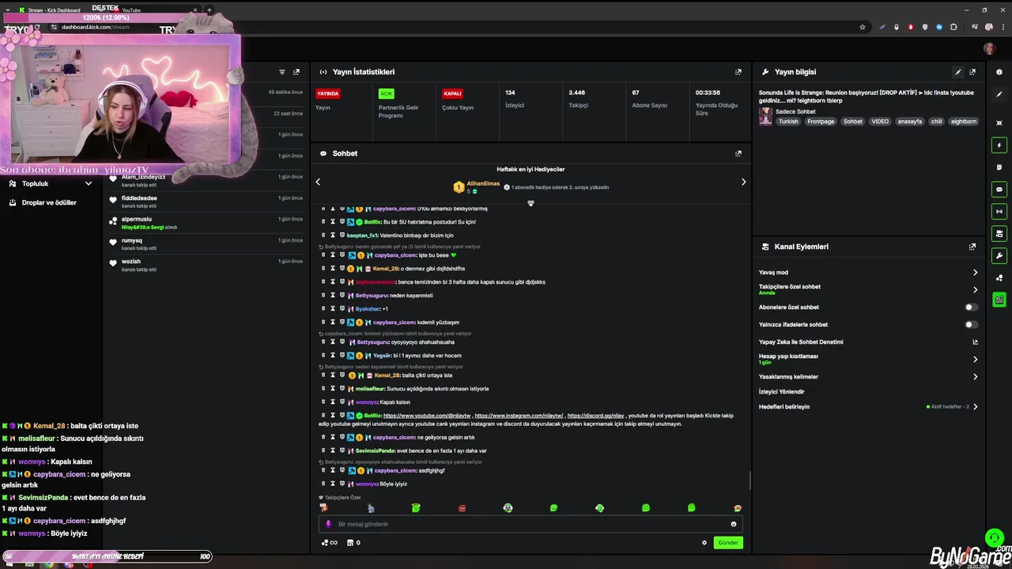1012x569 pixels.
Task: Expand Hedefleri belirleyin goals
Action: click(975, 407)
